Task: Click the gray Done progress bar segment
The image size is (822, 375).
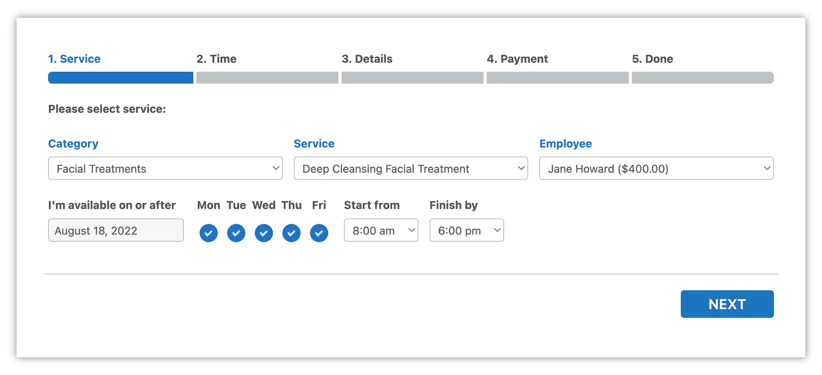Action: [x=703, y=77]
